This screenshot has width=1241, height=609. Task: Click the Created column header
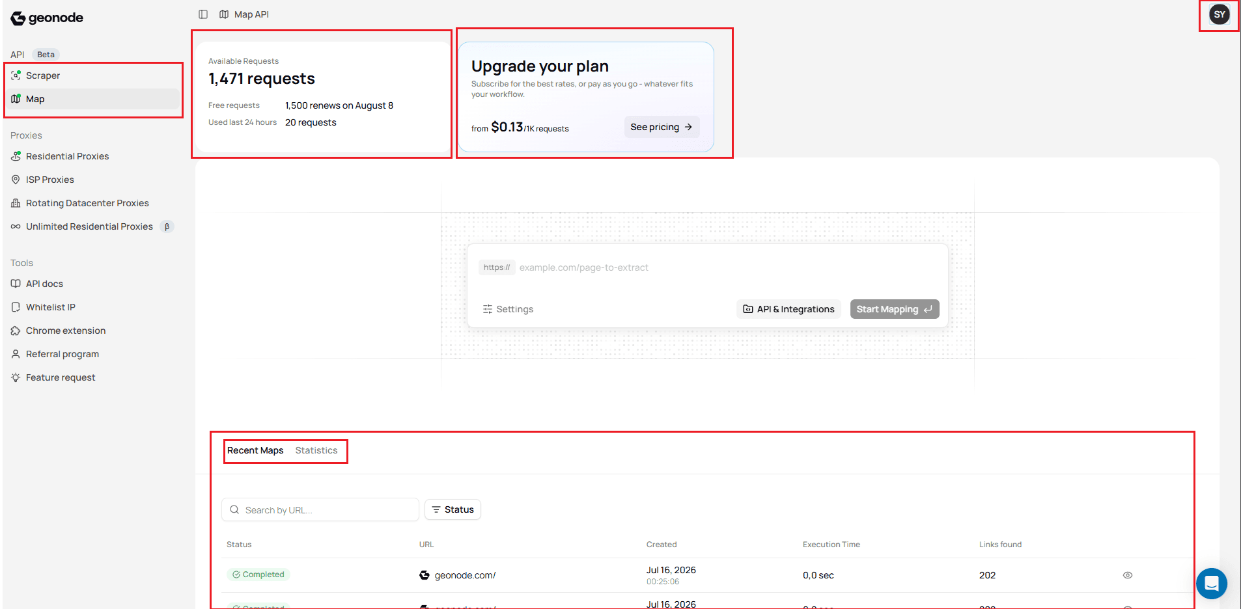[x=662, y=545]
